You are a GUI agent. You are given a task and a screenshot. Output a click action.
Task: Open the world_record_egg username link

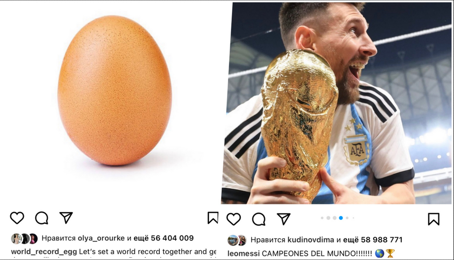44,251
